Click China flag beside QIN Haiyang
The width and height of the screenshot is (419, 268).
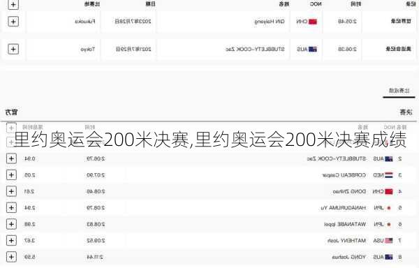[313, 22]
